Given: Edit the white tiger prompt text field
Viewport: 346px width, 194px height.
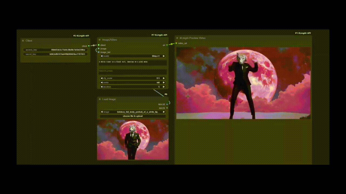Looking at the screenshot, I should 132,62.
